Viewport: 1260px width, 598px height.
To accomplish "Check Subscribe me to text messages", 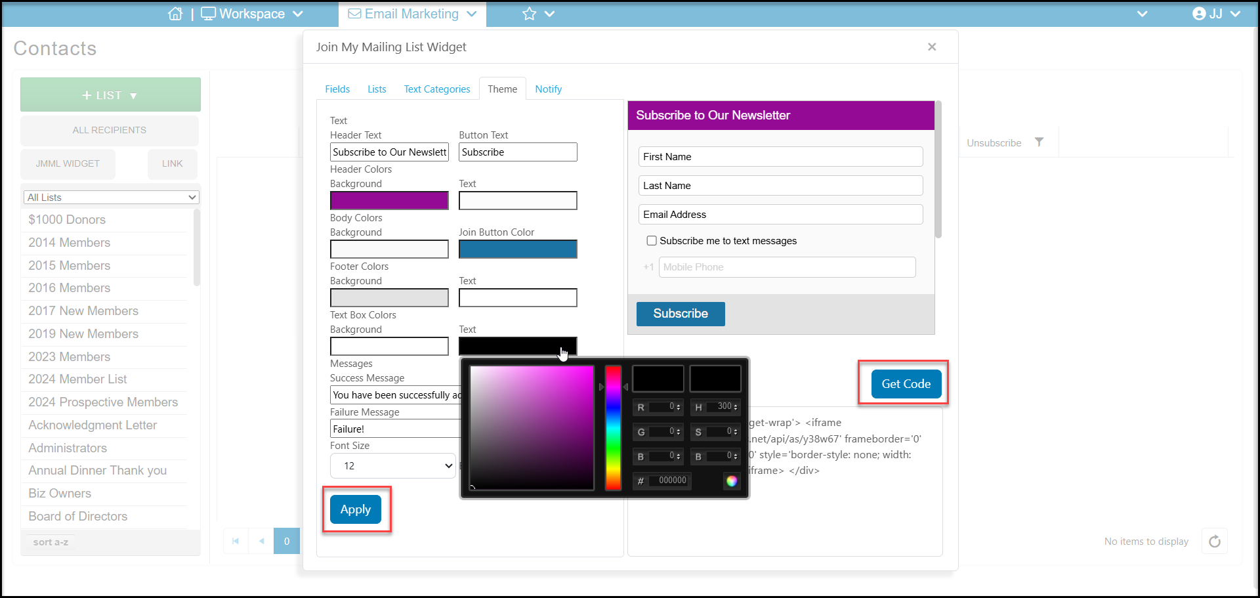I will tap(652, 241).
